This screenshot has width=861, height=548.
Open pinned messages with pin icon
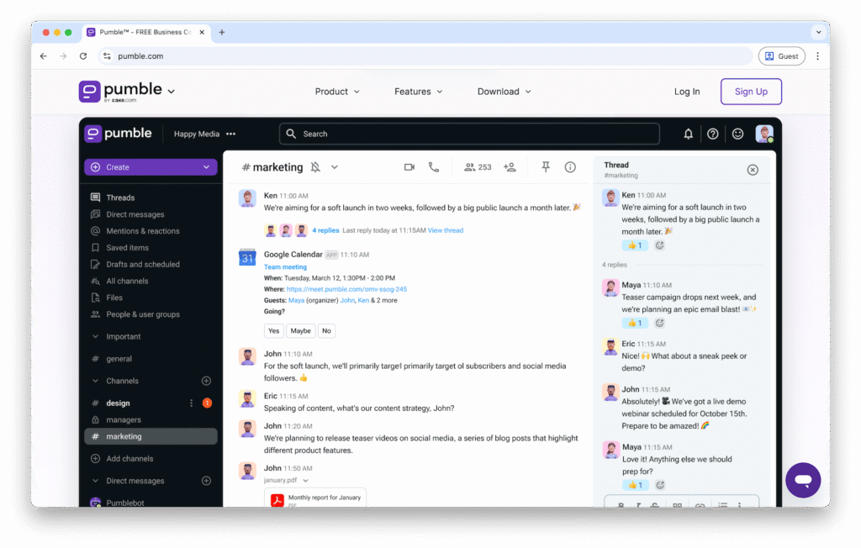546,167
